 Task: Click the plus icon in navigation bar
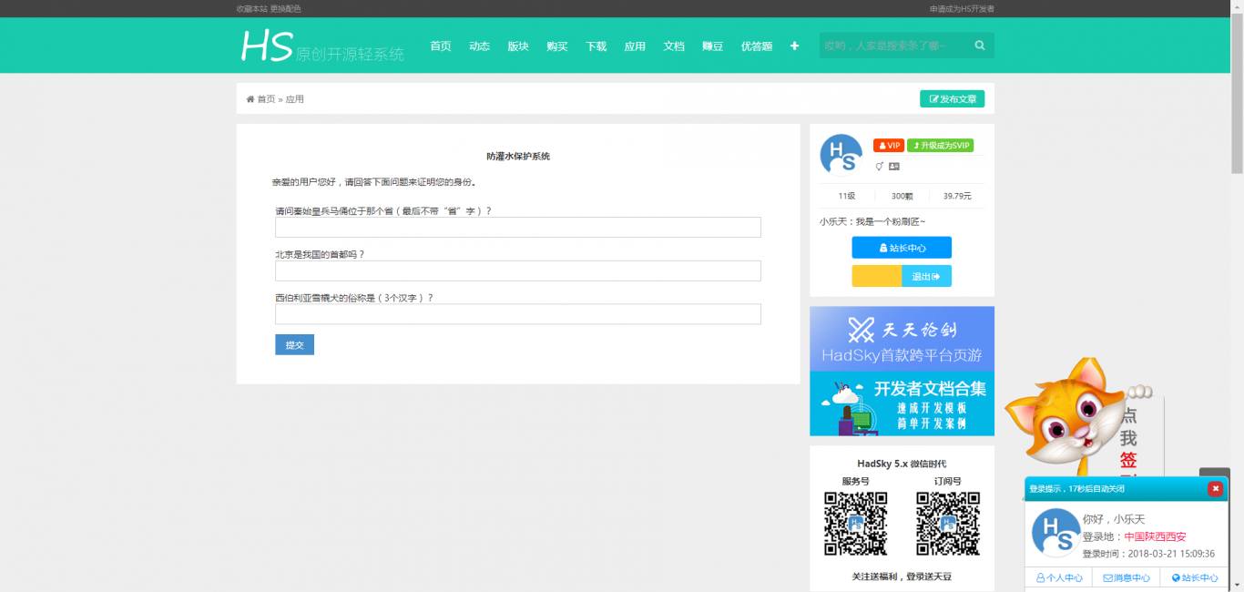pos(794,46)
